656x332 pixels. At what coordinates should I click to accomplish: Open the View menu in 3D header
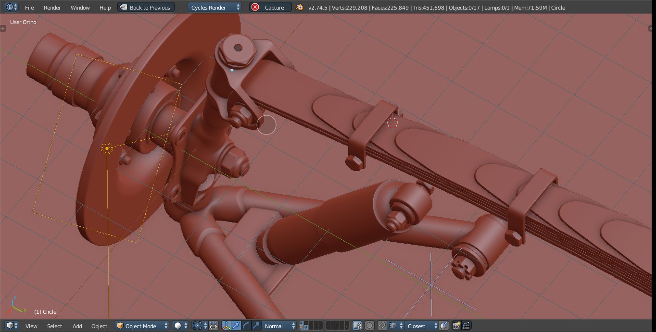[31, 326]
